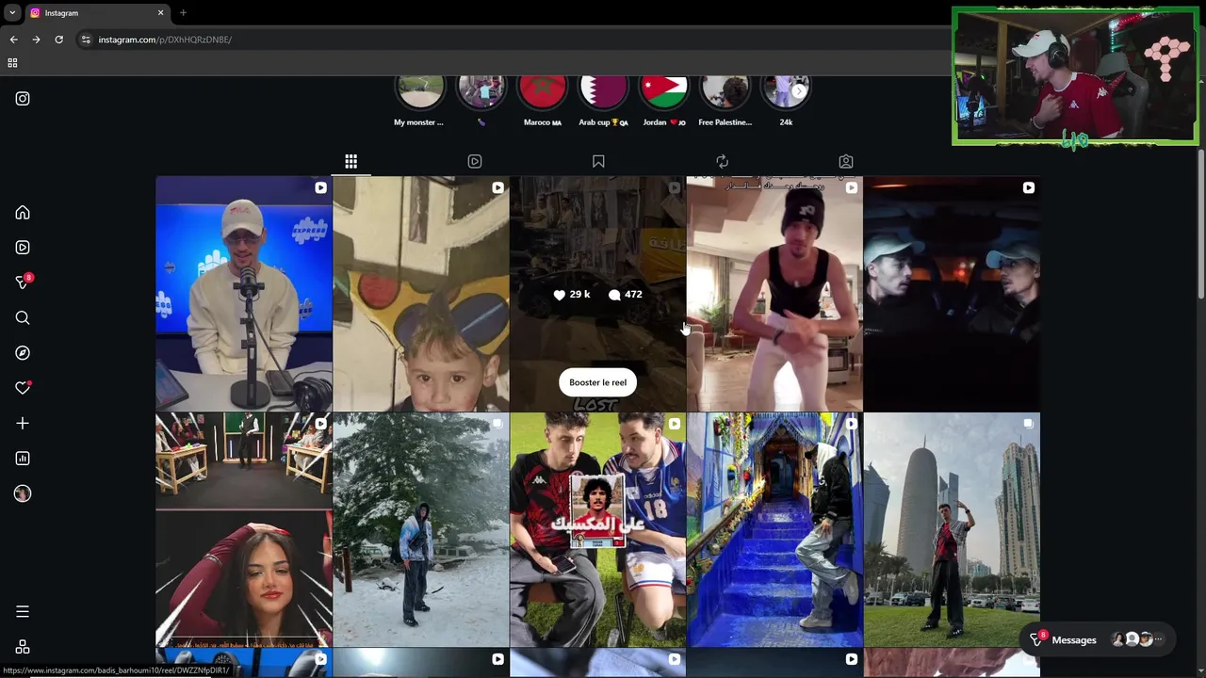1206x678 pixels.
Task: Open profile avatar in the sidebar
Action: click(x=23, y=493)
